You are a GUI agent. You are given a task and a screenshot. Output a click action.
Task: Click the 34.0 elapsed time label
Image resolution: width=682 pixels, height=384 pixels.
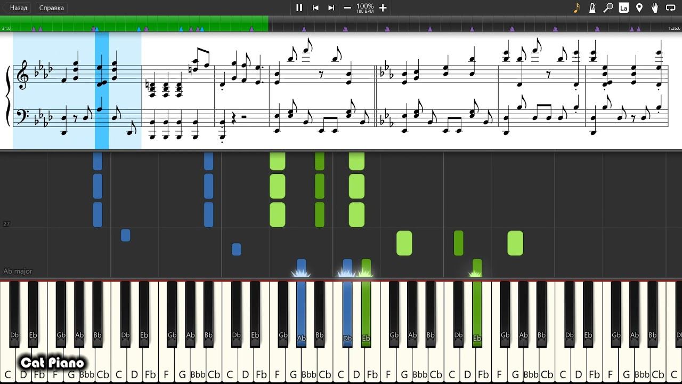pos(6,28)
